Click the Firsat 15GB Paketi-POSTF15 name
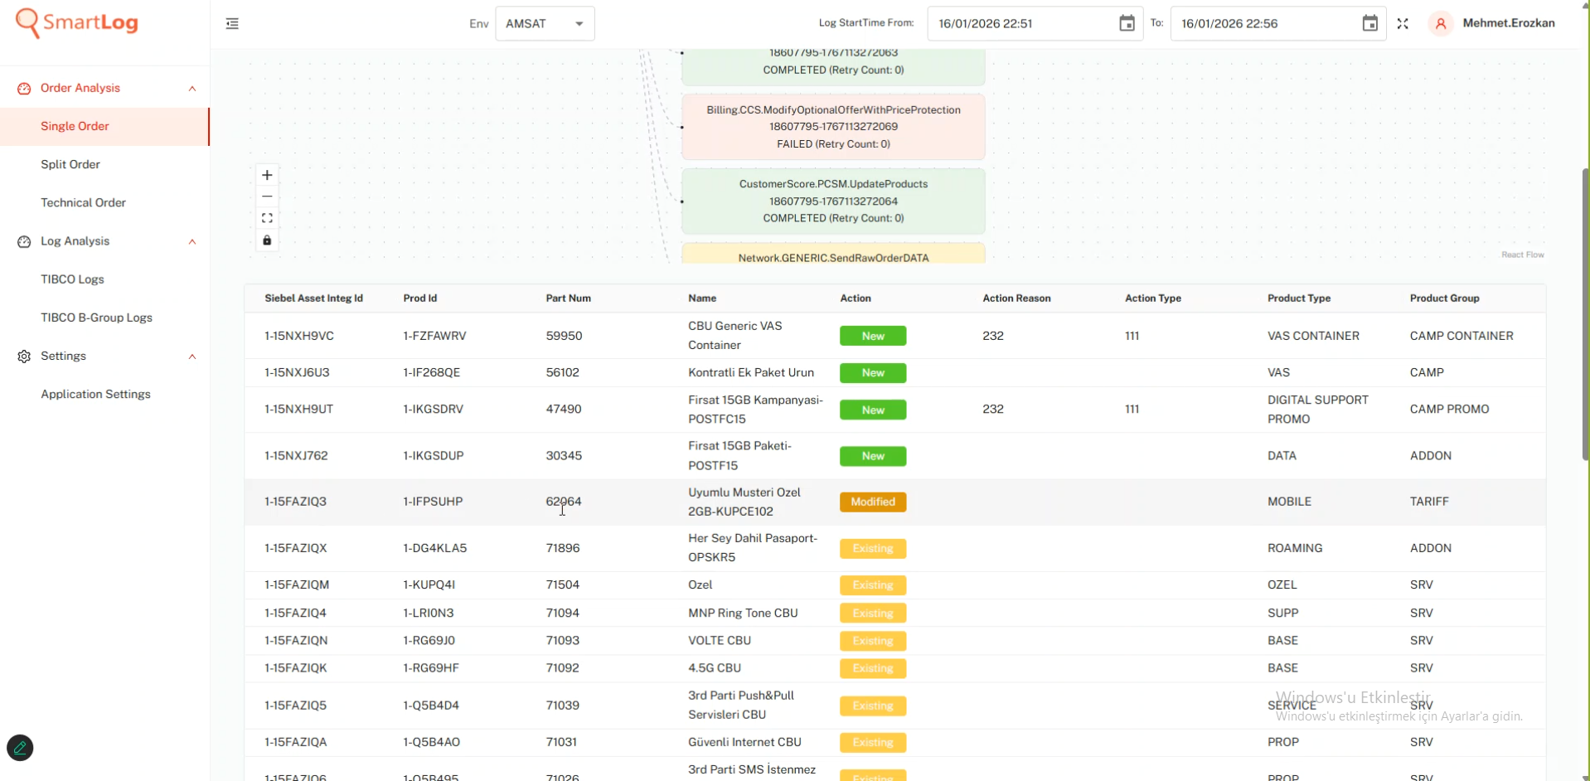This screenshot has width=1590, height=781. tap(739, 455)
